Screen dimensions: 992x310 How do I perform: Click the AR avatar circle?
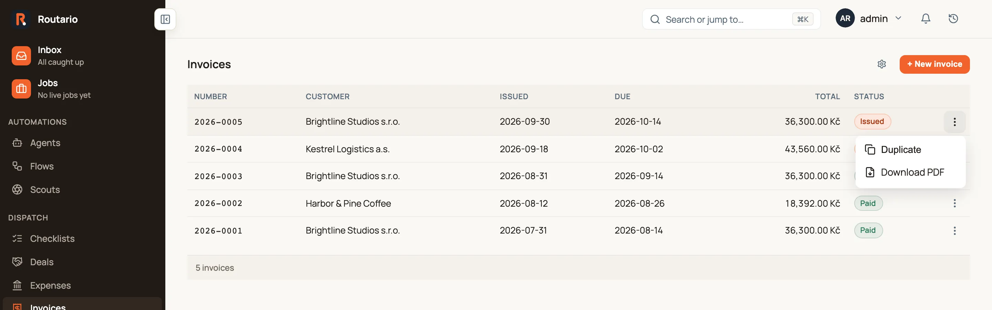coord(845,18)
